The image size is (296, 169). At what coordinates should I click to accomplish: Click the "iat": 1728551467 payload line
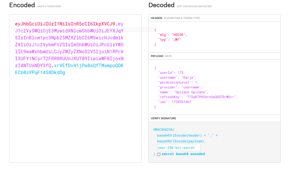coord(175,102)
